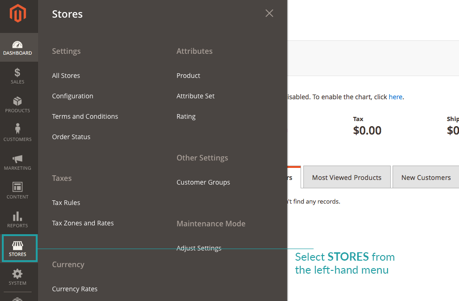Click the Magento logo icon

[x=18, y=14]
